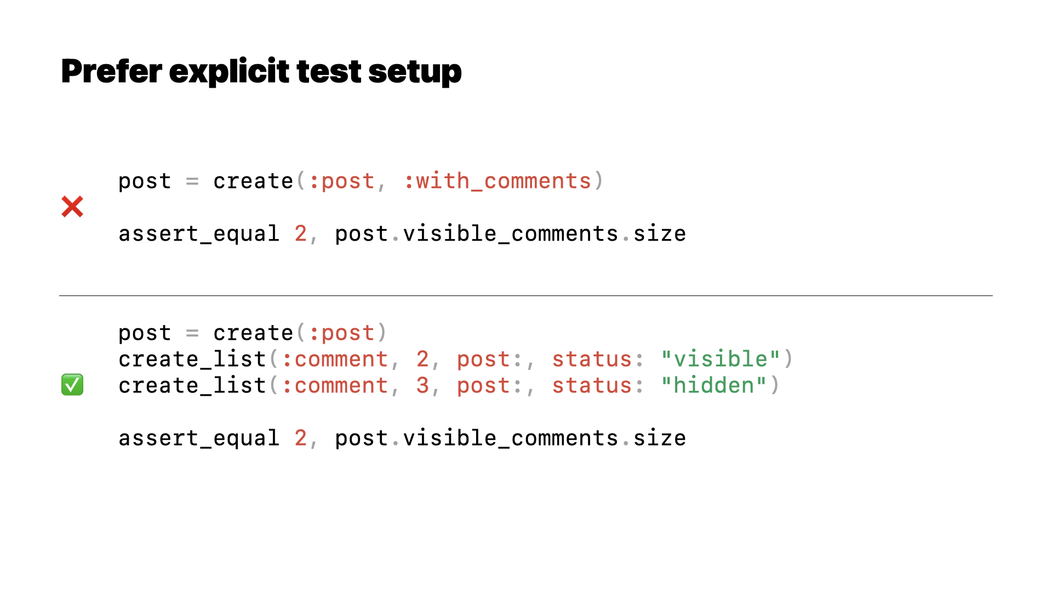The height and width of the screenshot is (592, 1052).
Task: Click the bottom 'assert_equal' keyword
Action: coord(199,439)
